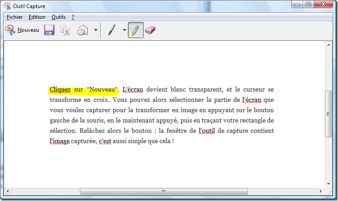This screenshot has width=338, height=201.
Task: Open the Edition menu
Action: (37, 17)
